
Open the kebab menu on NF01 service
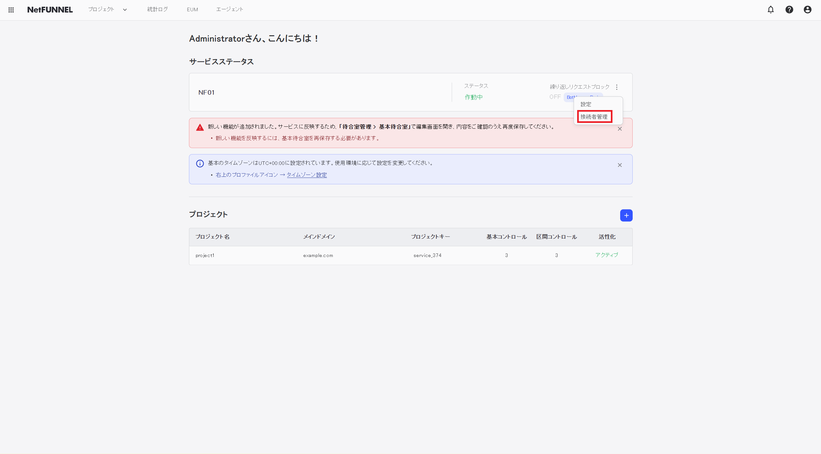(x=616, y=87)
